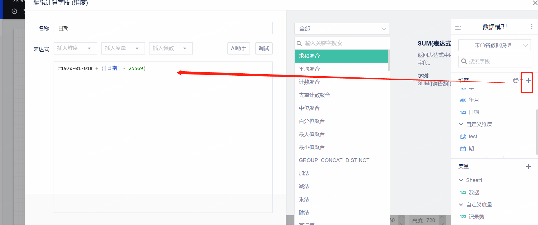Screen dimensions: 538x225
Task: Click the ABC type icon of 年月
Action: [x=463, y=100]
